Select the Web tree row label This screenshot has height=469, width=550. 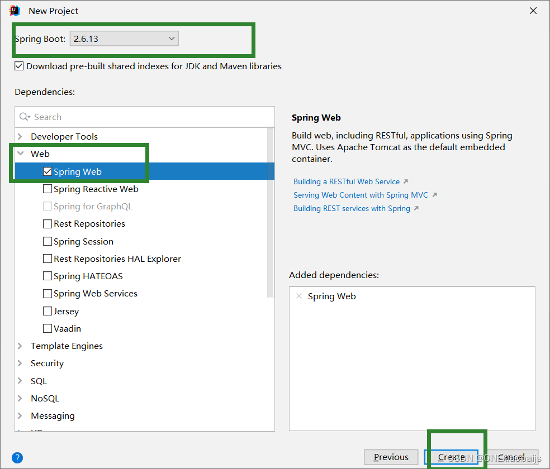[x=40, y=154]
